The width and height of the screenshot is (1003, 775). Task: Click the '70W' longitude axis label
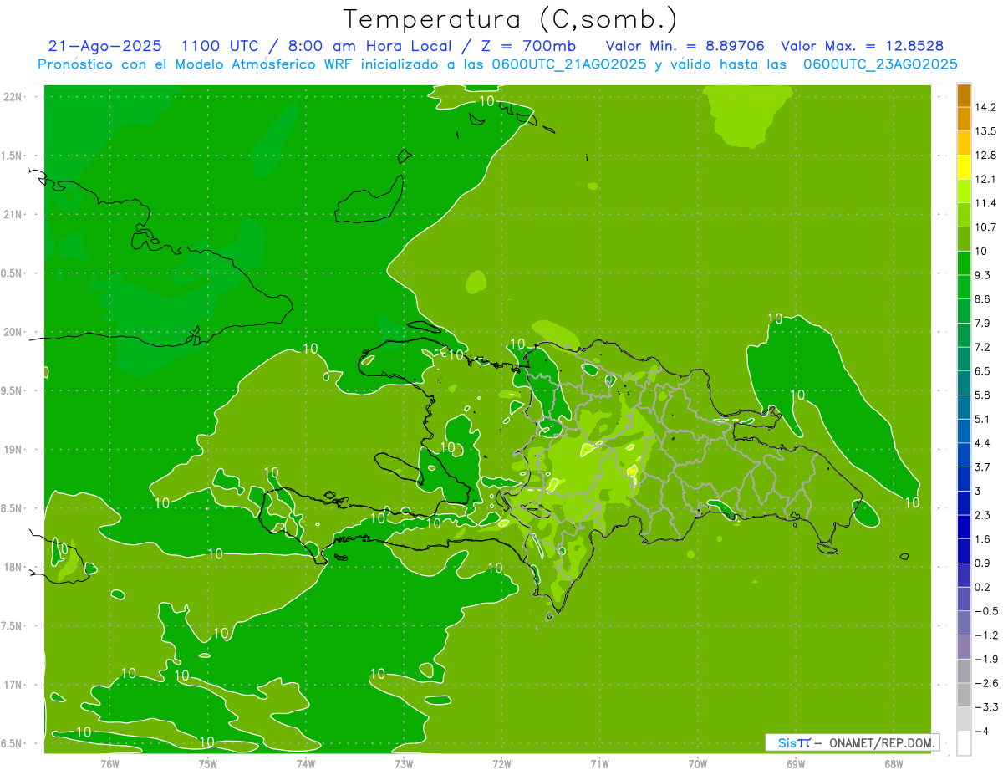tap(697, 764)
